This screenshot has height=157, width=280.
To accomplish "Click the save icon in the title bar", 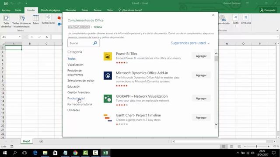I will [6, 3].
